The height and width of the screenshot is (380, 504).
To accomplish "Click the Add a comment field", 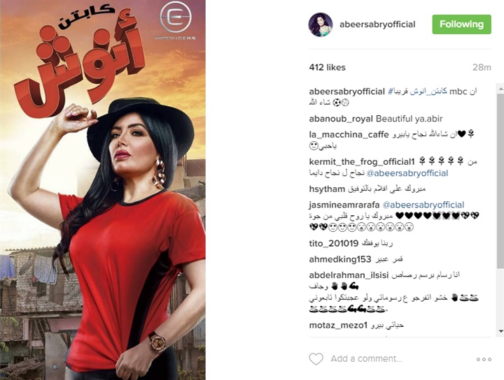I will click(366, 358).
